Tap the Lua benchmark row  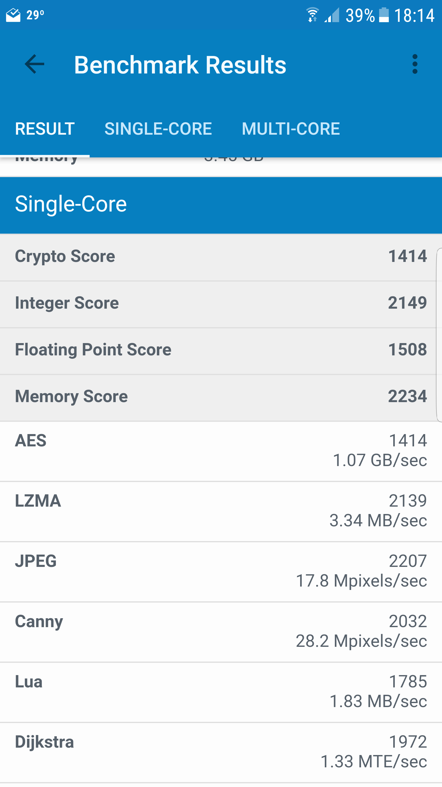[x=221, y=692]
